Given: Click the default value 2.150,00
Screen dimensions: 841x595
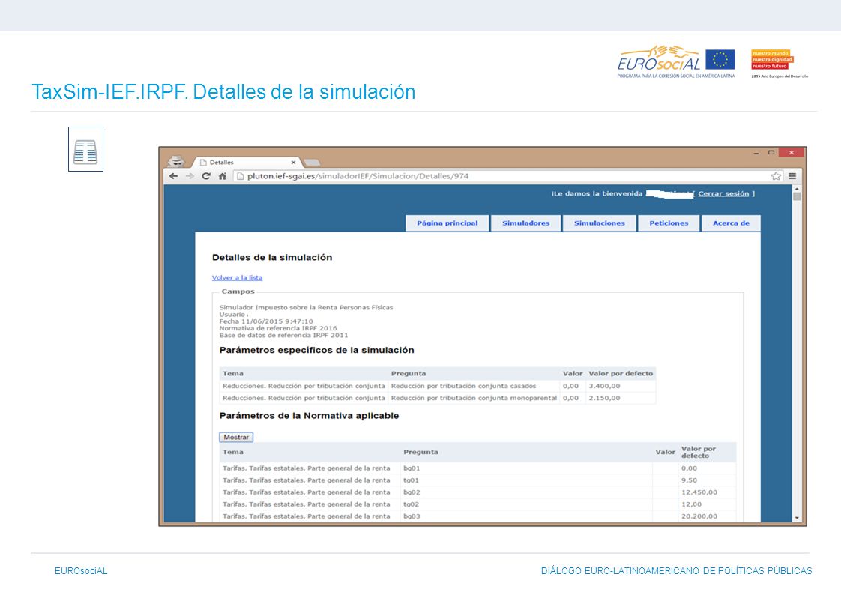Looking at the screenshot, I should (604, 398).
